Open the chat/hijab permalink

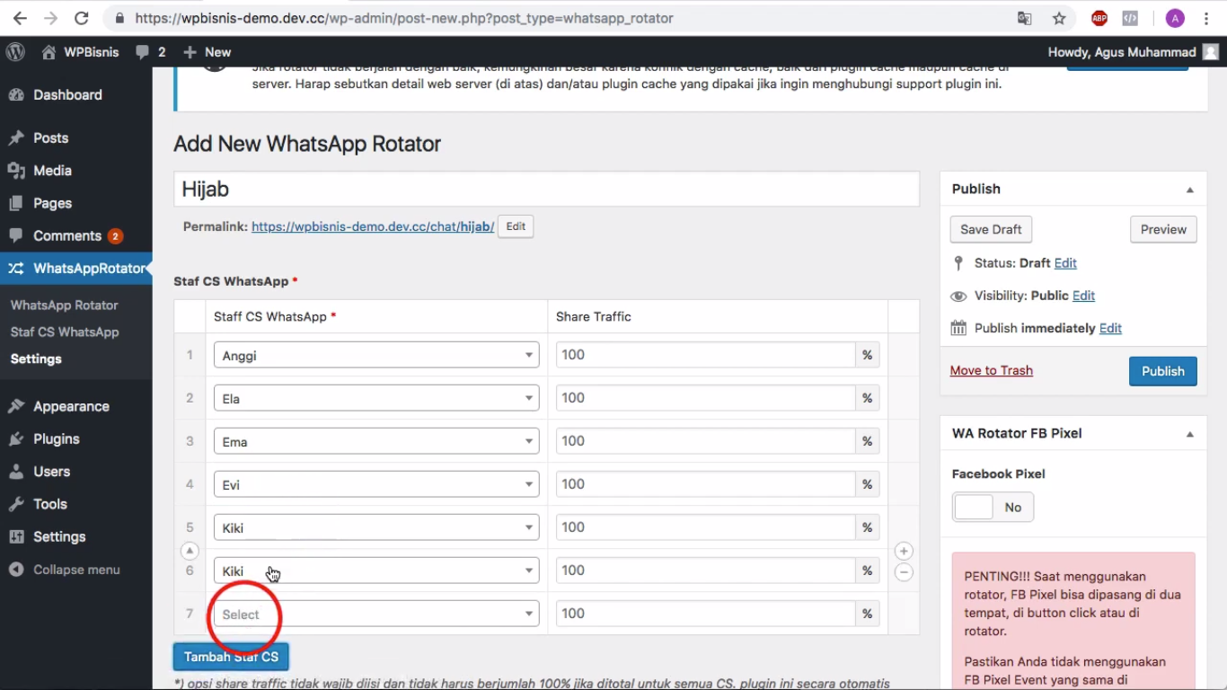[373, 226]
